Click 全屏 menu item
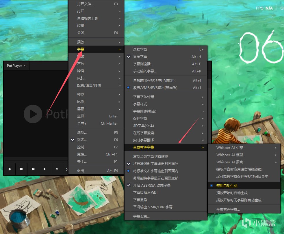 click(x=96, y=116)
